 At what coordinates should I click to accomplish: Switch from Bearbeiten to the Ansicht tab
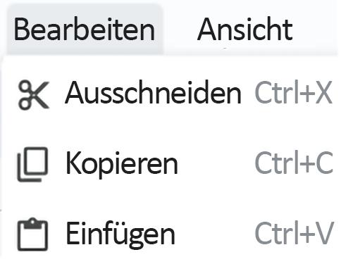[x=245, y=30]
